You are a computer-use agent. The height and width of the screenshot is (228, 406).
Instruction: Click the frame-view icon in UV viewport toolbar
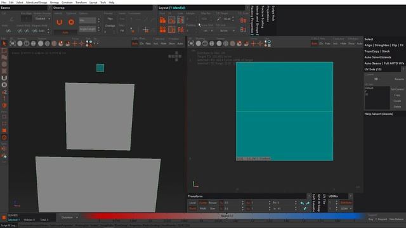(191, 44)
